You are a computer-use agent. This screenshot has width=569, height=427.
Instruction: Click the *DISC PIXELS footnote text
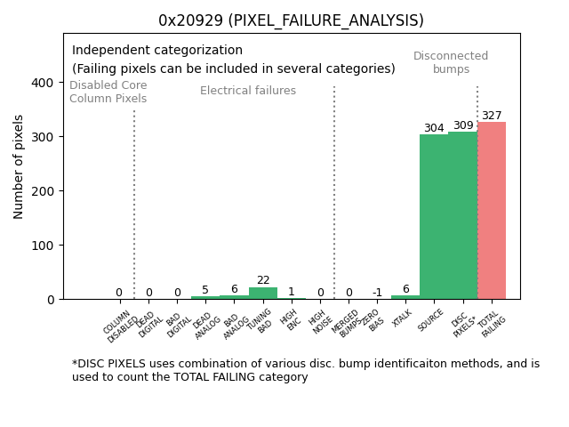pyautogui.click(x=305, y=370)
